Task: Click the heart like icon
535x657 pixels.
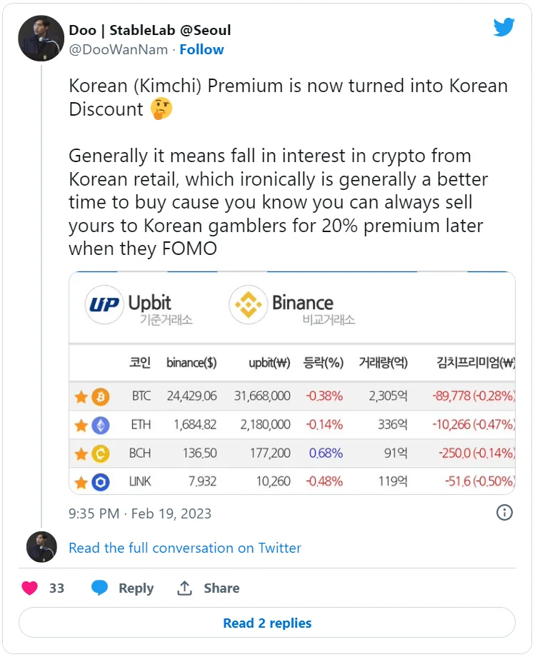Action: point(29,588)
